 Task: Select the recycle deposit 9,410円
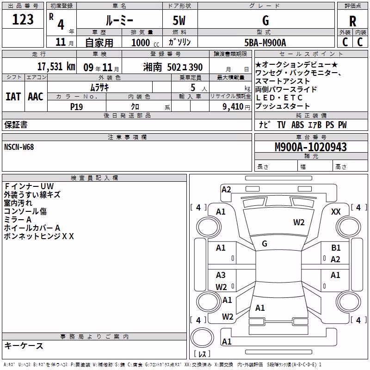tap(236, 107)
